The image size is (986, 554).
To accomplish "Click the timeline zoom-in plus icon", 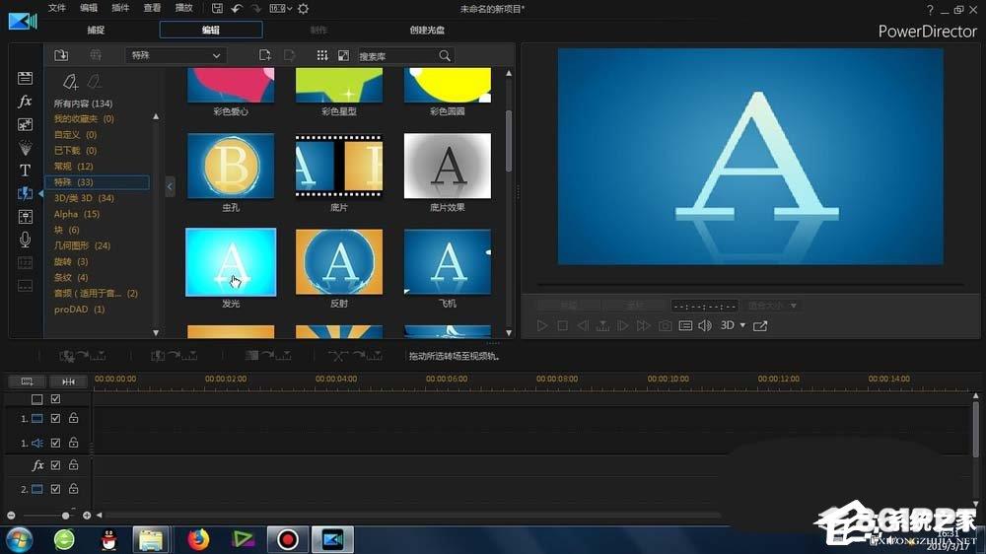I will pos(87,516).
